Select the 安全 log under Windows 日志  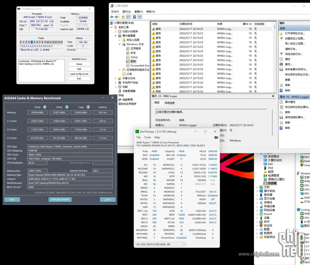click(x=131, y=53)
